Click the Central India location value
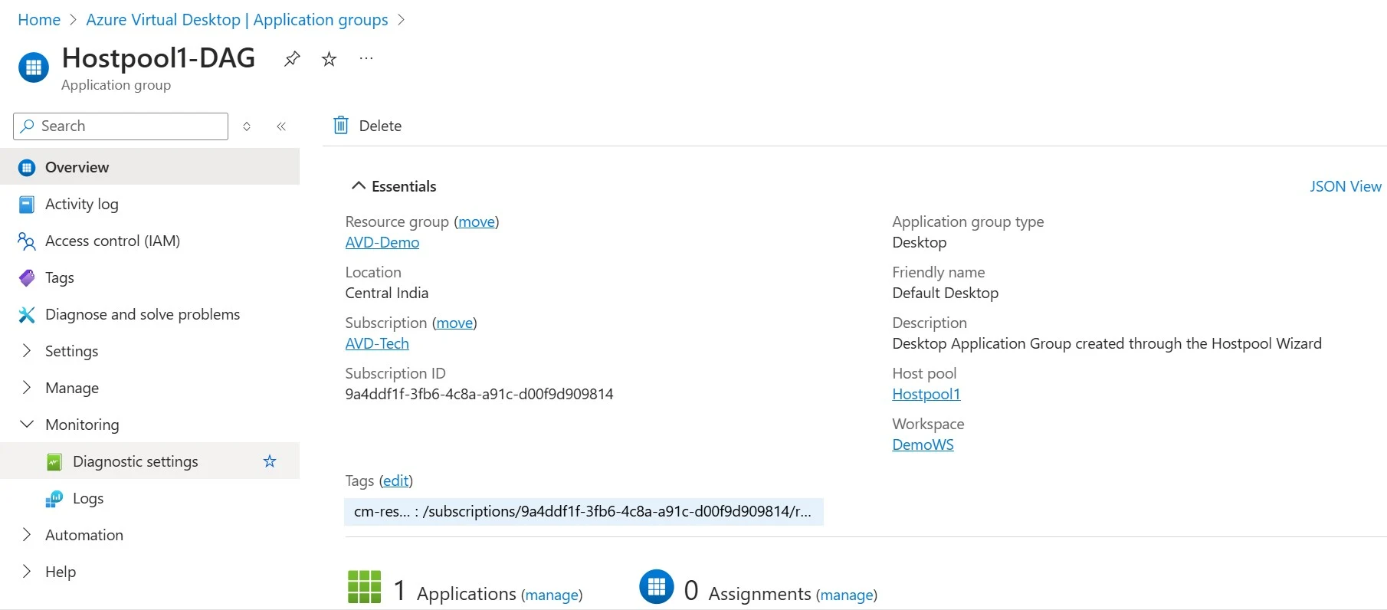This screenshot has width=1387, height=610. (x=386, y=293)
